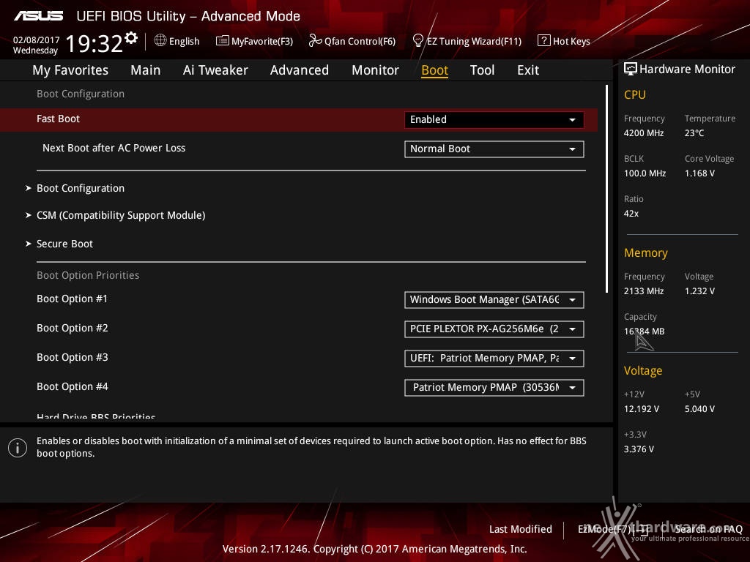
Task: Go to the Advanced tab
Action: point(300,70)
